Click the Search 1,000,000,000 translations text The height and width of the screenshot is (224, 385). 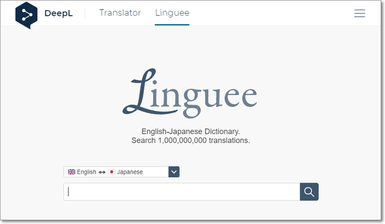click(x=191, y=141)
